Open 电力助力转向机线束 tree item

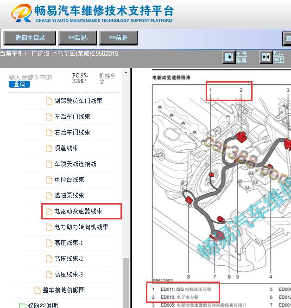tap(81, 227)
